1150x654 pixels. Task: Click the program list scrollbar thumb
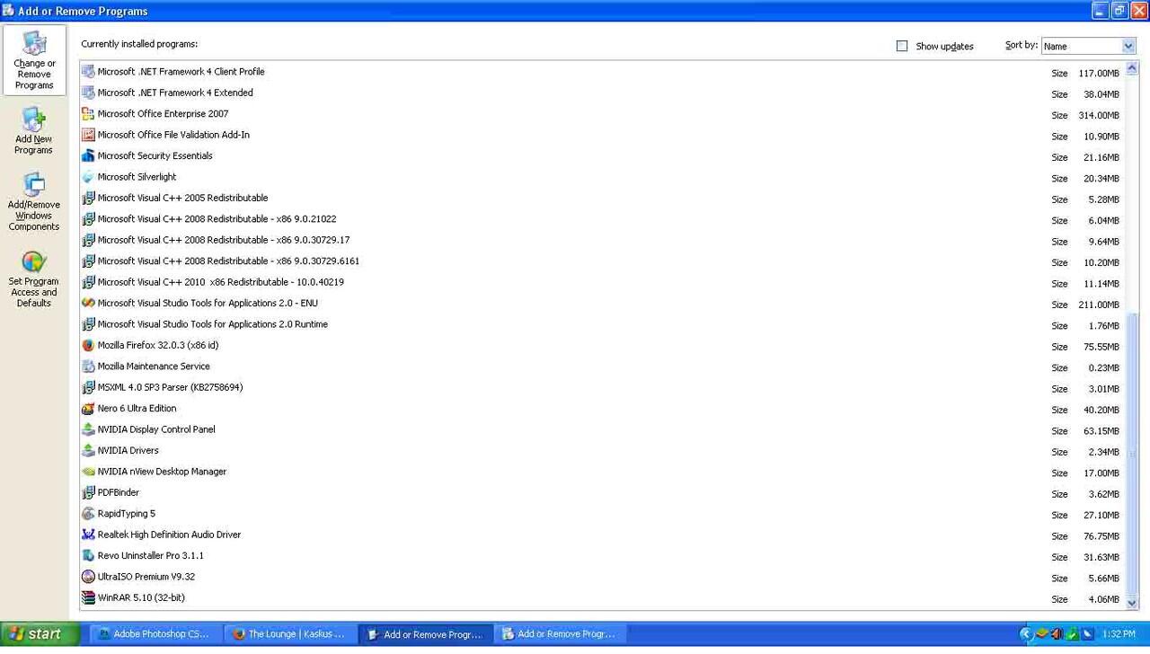(1131, 454)
